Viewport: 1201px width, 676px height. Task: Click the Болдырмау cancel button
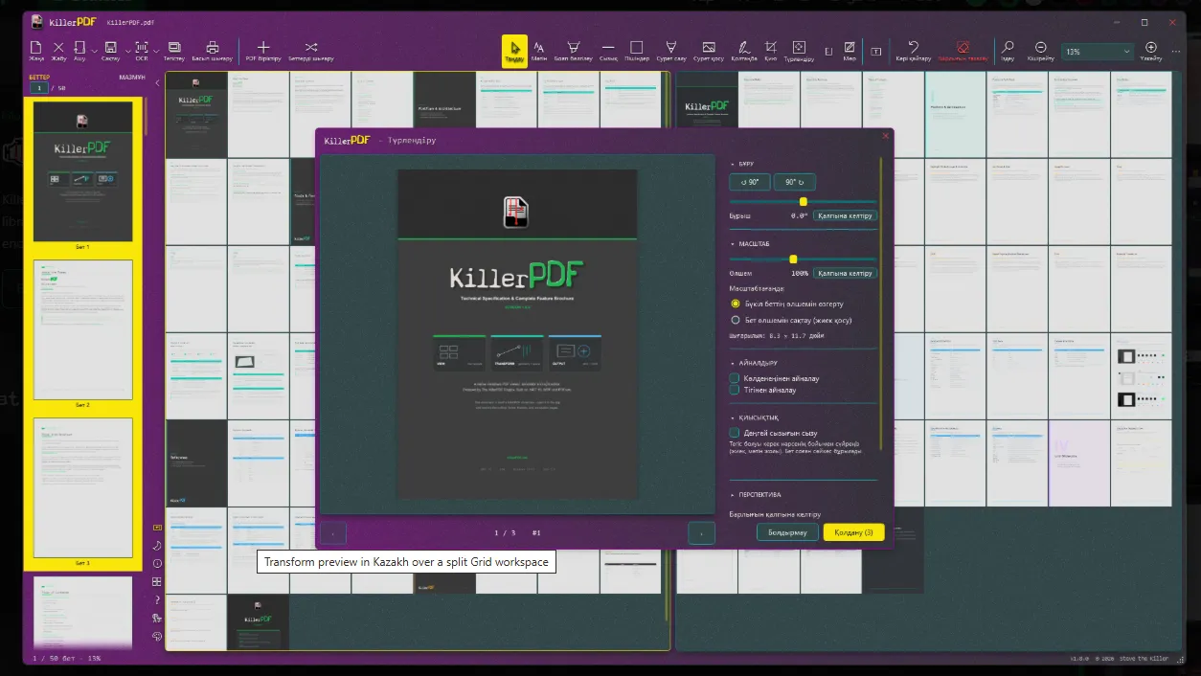[x=787, y=532]
